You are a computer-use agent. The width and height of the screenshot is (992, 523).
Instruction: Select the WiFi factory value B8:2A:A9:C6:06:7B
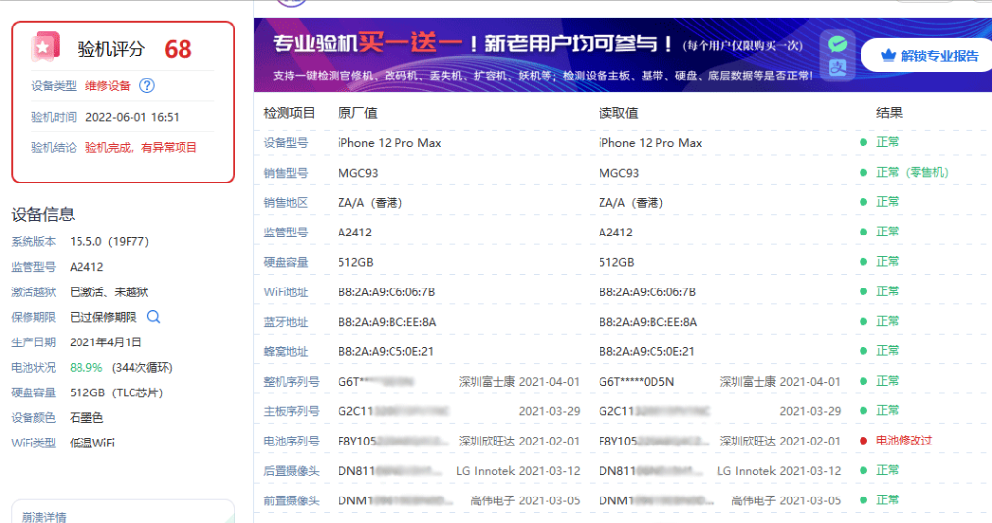click(x=386, y=291)
